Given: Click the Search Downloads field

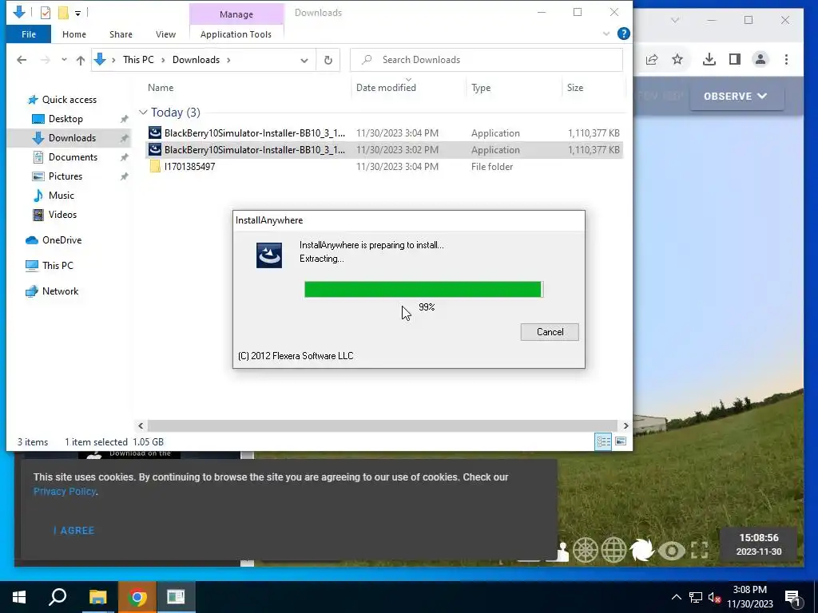Looking at the screenshot, I should [x=486, y=59].
